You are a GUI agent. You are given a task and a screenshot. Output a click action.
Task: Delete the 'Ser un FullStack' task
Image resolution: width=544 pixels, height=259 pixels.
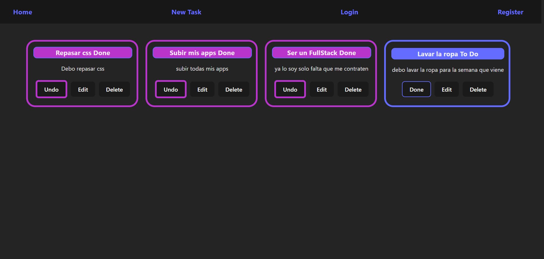pyautogui.click(x=353, y=89)
